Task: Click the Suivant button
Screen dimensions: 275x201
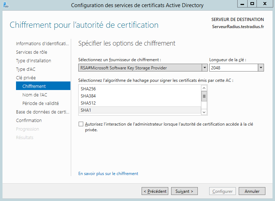Action: tap(184, 191)
